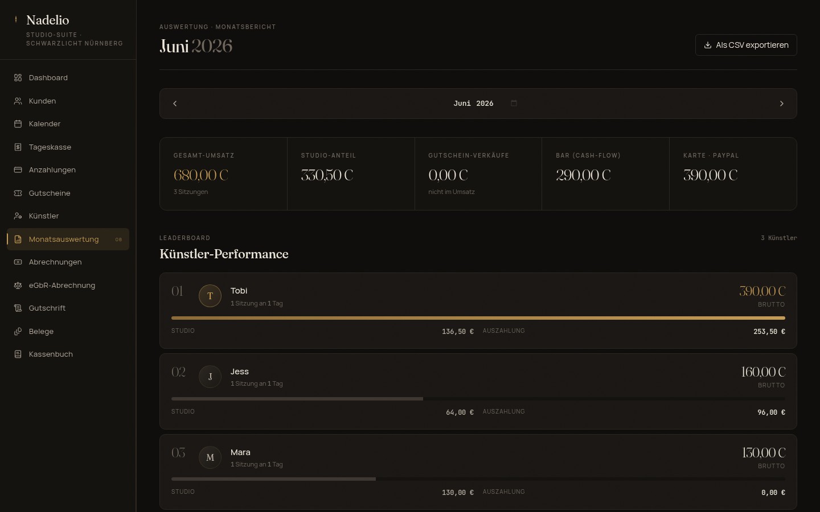
Task: Click the Künstler-Performance heading
Action: click(224, 254)
